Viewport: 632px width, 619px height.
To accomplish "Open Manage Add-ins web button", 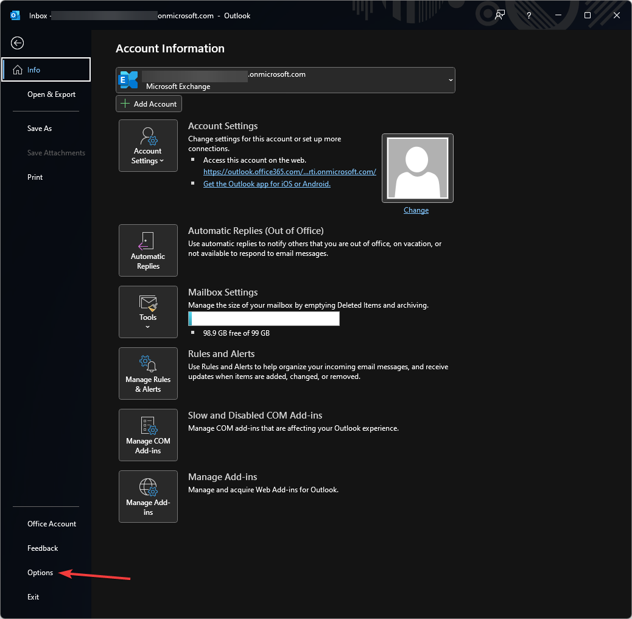I will tap(148, 497).
